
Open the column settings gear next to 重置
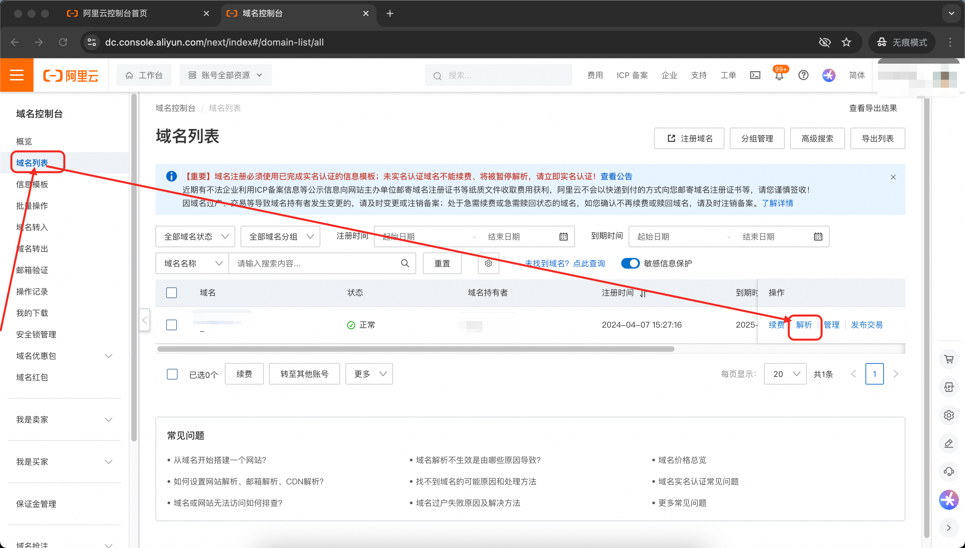[x=488, y=263]
